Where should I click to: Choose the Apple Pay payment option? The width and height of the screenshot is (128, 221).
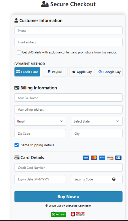point(82,72)
